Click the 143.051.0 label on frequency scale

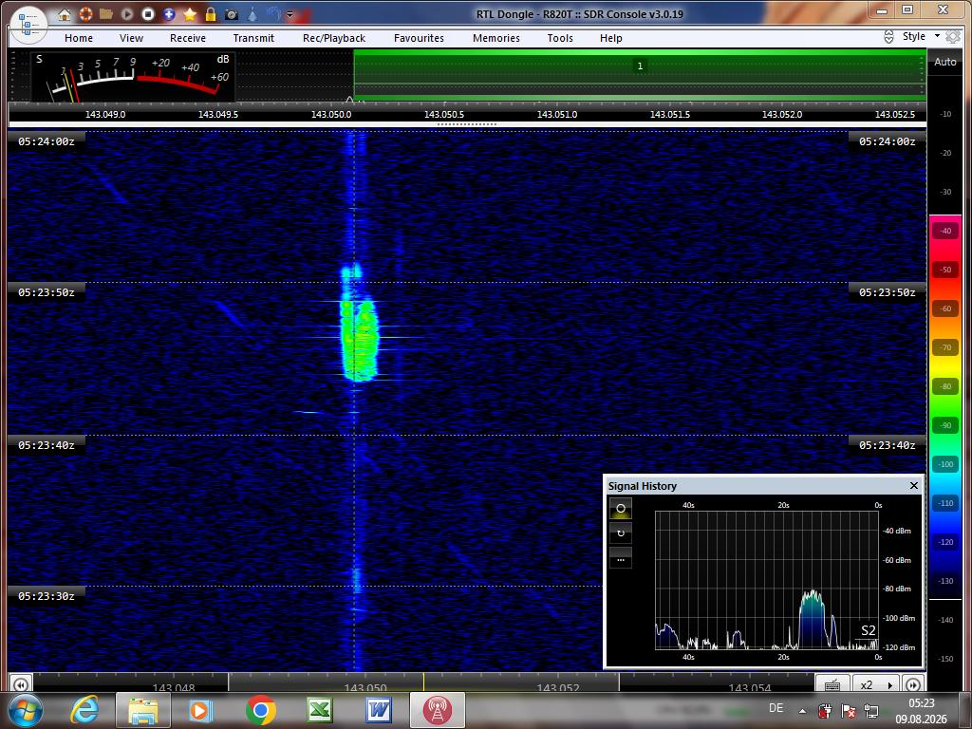(556, 115)
